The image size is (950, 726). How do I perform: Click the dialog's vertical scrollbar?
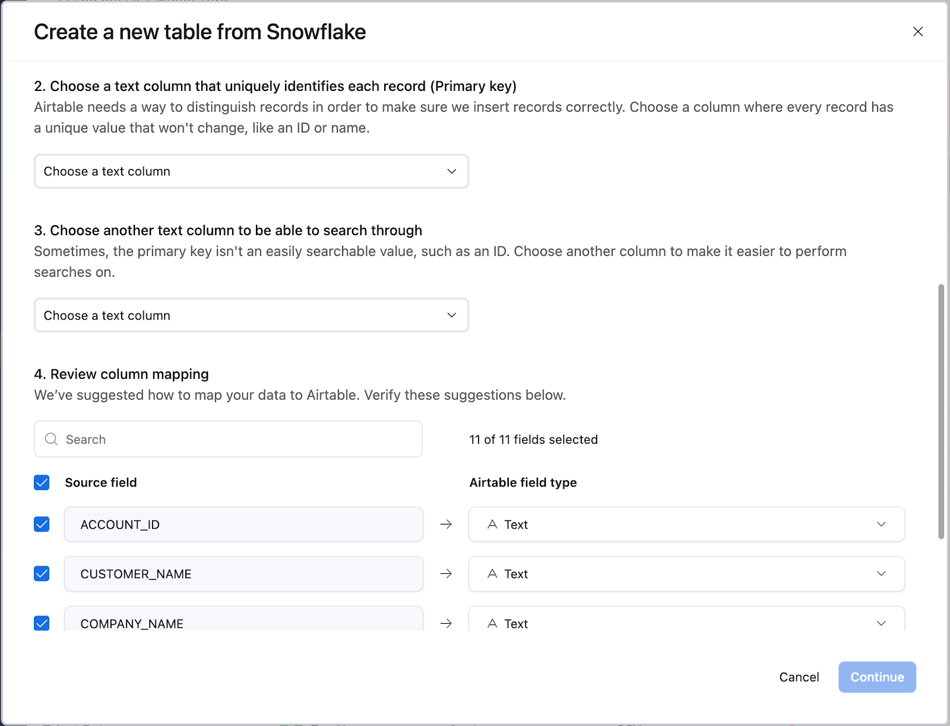click(941, 411)
